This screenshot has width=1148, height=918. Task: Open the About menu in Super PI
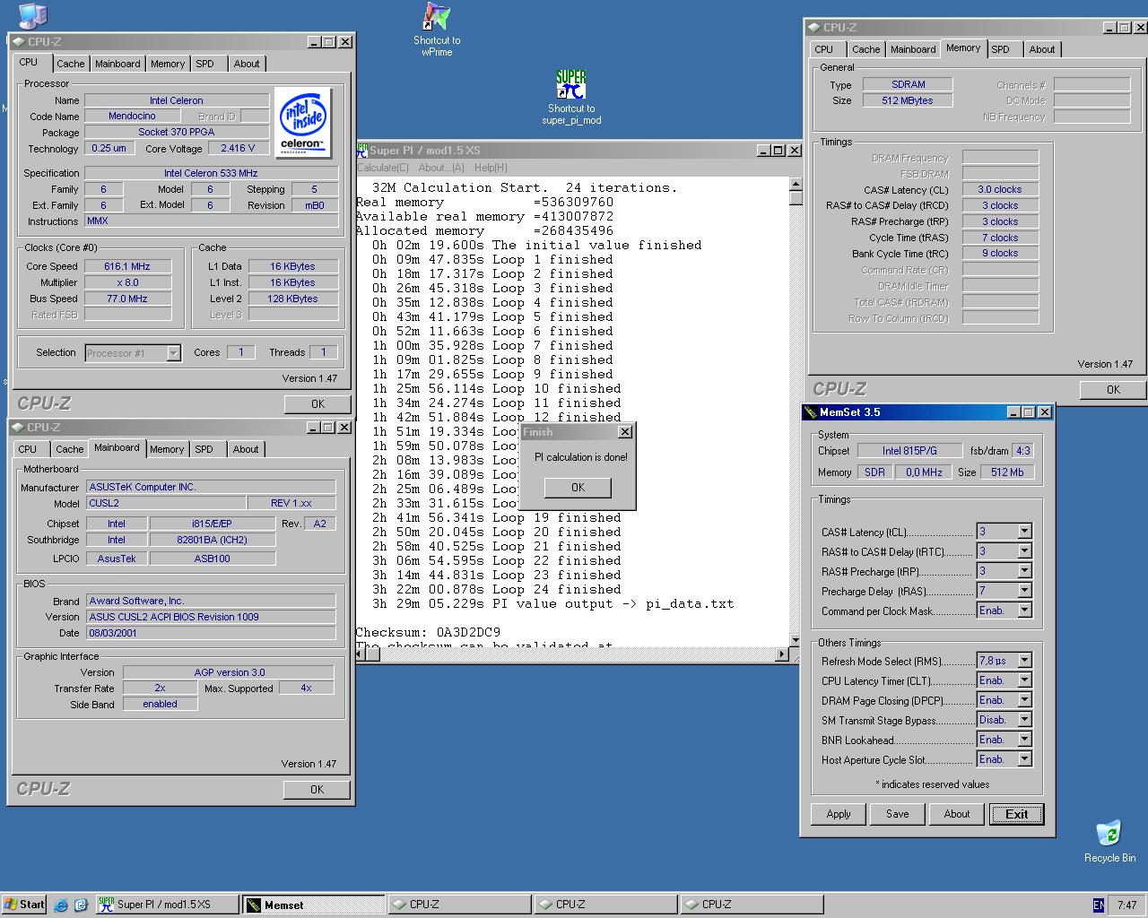(x=441, y=168)
